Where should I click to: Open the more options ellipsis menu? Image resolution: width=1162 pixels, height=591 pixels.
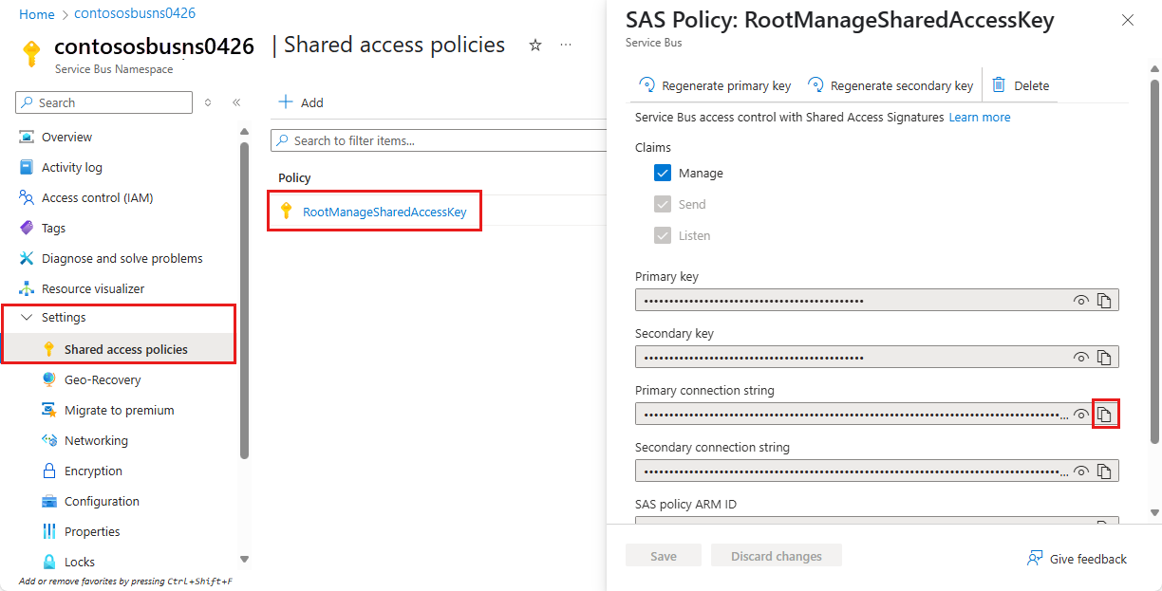pos(566,45)
